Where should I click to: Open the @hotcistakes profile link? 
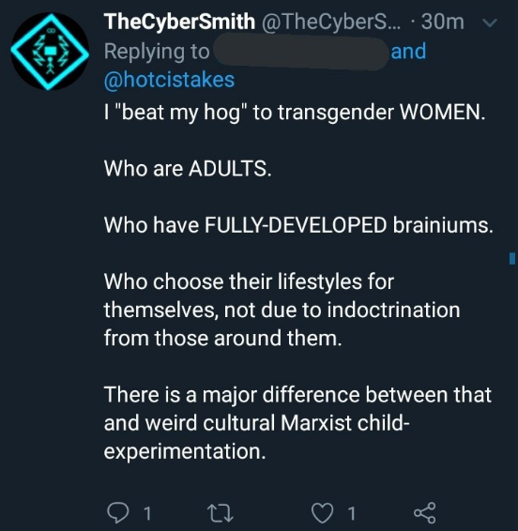click(x=169, y=80)
